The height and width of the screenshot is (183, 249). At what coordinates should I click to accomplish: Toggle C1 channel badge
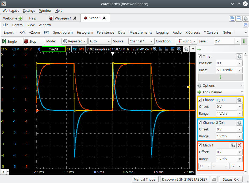coord(68,49)
